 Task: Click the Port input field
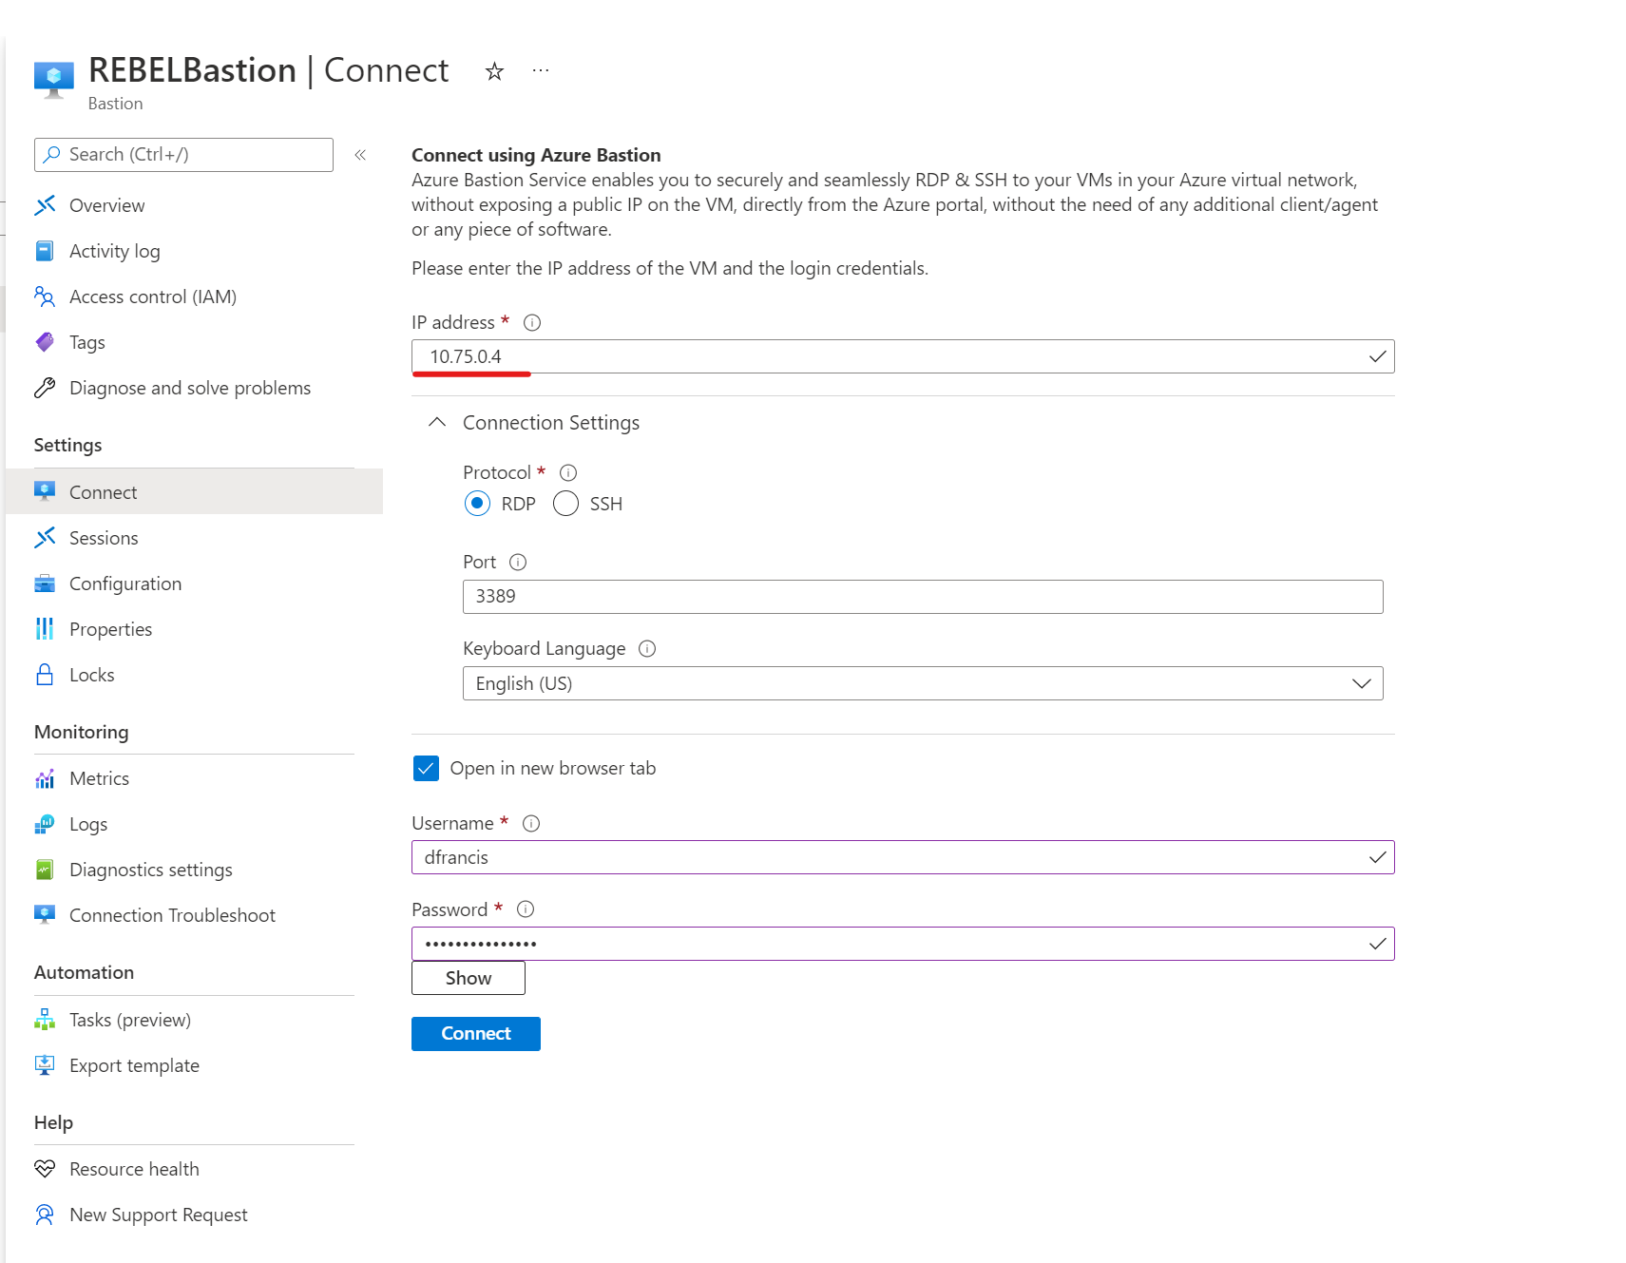coord(923,597)
